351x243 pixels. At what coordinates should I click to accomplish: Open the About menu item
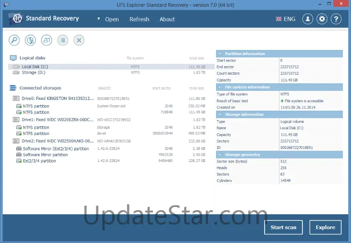(167, 19)
